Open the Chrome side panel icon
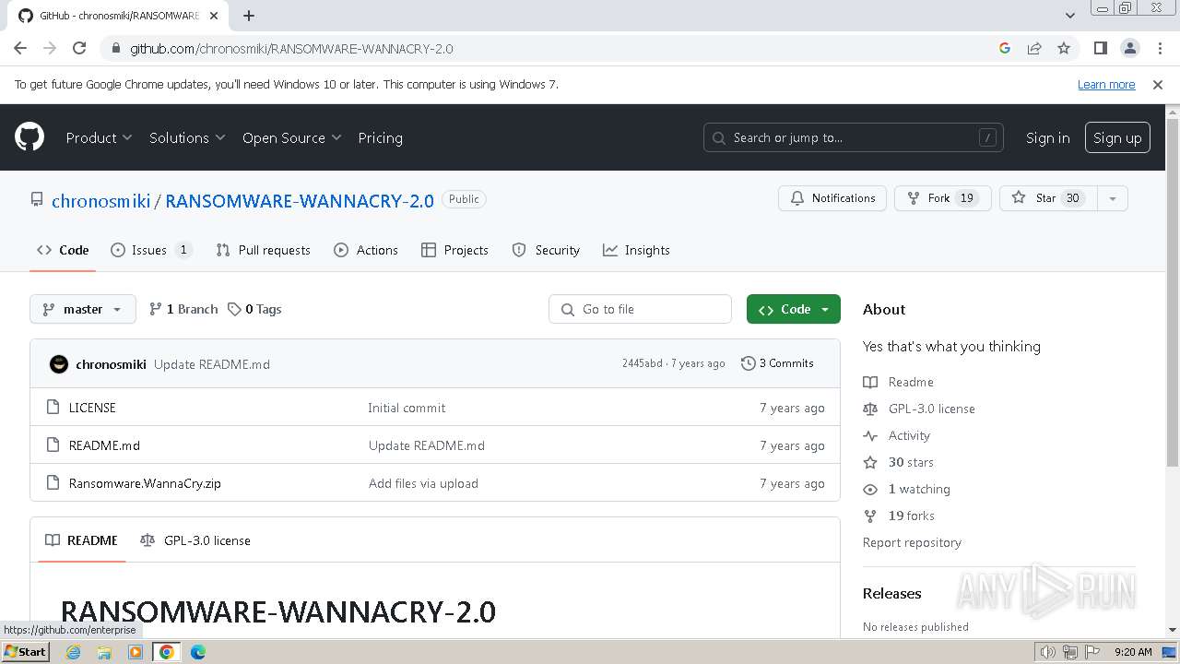 [x=1100, y=48]
